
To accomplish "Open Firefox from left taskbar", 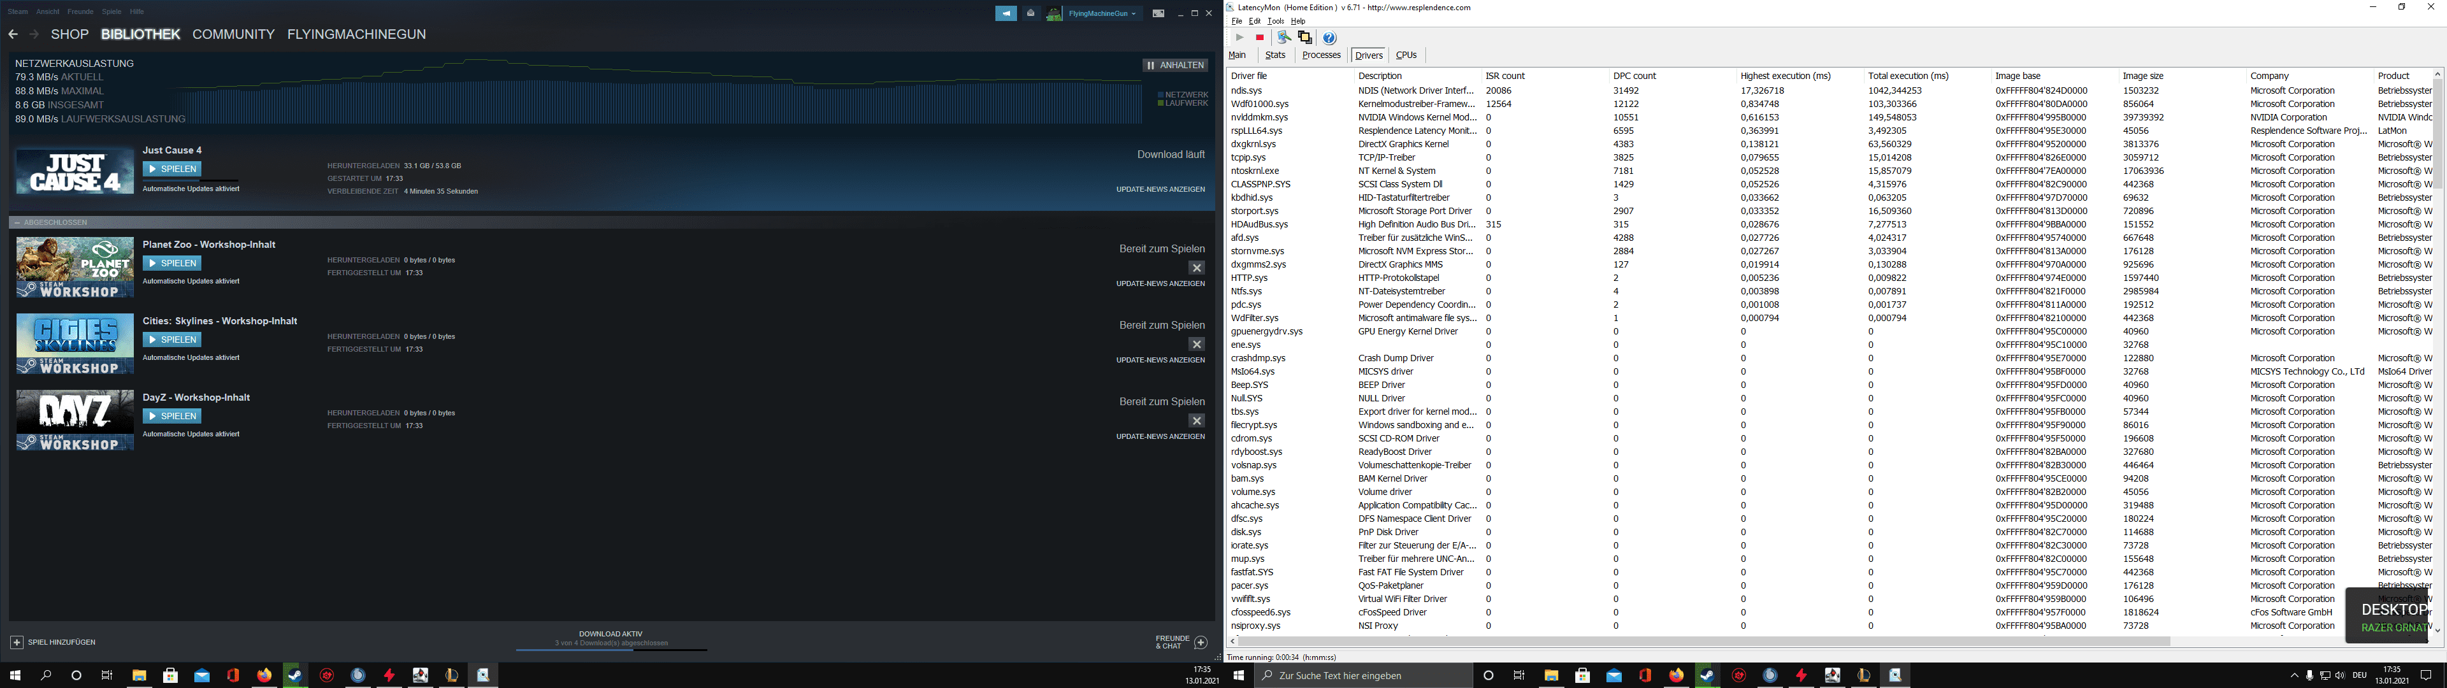I will tap(264, 676).
